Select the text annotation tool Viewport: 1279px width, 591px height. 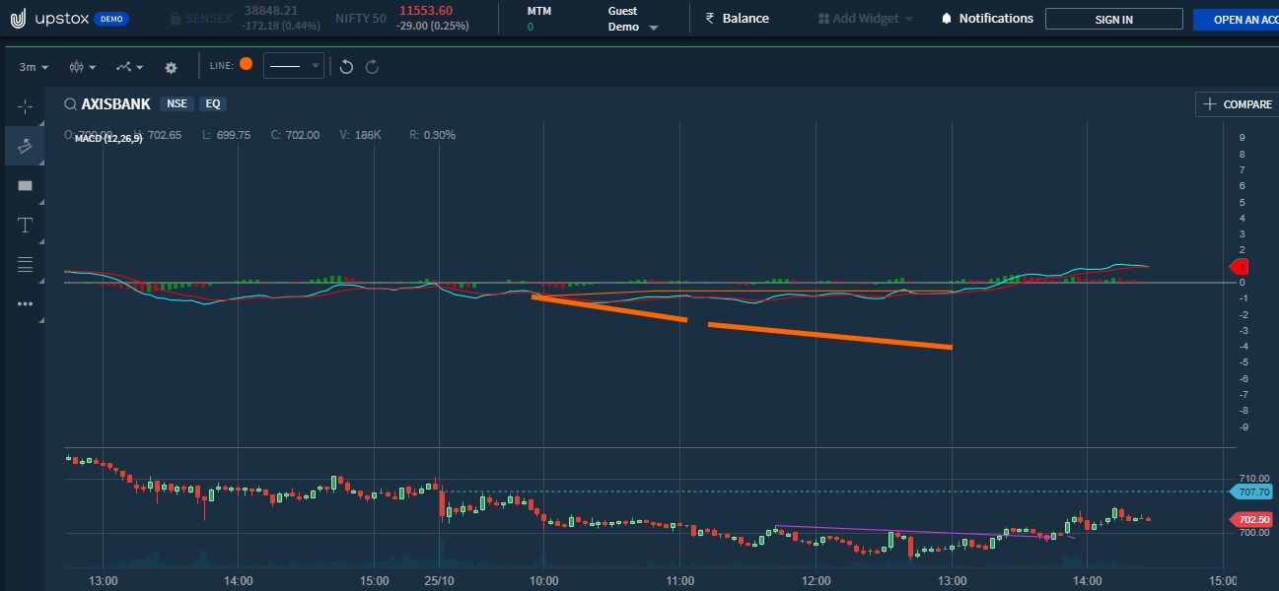tap(25, 225)
